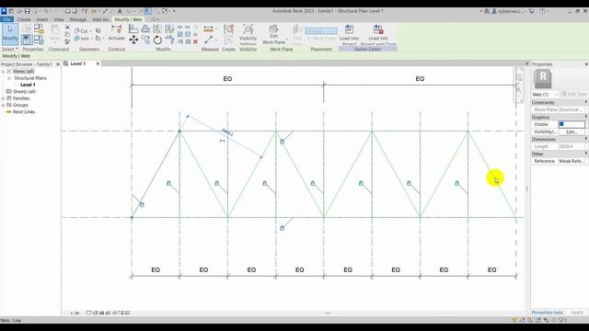Toggle the padlock below the bottom chord line

pos(283,228)
